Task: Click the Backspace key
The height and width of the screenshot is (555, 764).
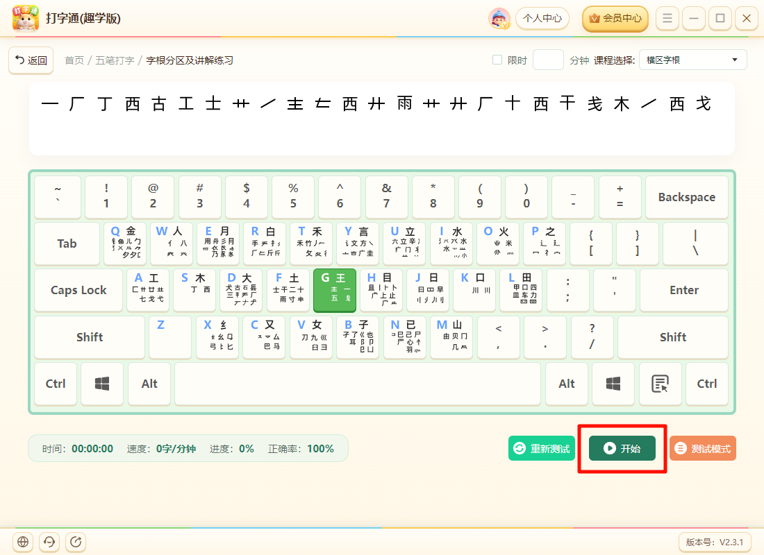Action: click(686, 197)
